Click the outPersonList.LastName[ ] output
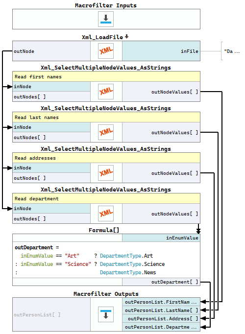Viewport: 245px width, 334px height. pyautogui.click(x=161, y=310)
